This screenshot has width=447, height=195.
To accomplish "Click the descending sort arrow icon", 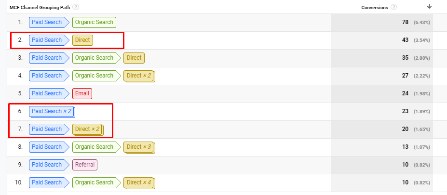I will tap(429, 6).
